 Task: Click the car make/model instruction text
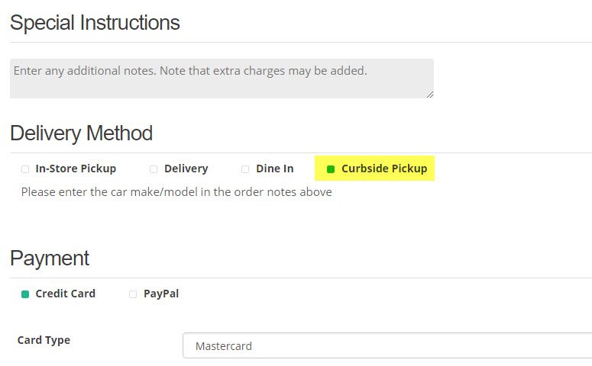tap(176, 192)
